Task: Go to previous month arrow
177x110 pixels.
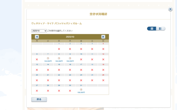Action: [x=37, y=37]
